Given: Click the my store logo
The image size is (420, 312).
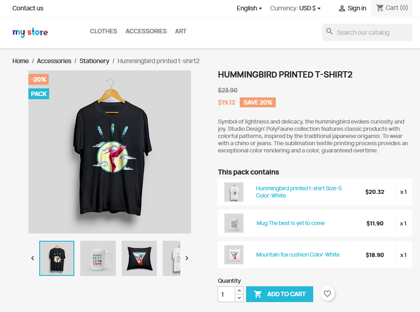Looking at the screenshot, I should (x=30, y=32).
